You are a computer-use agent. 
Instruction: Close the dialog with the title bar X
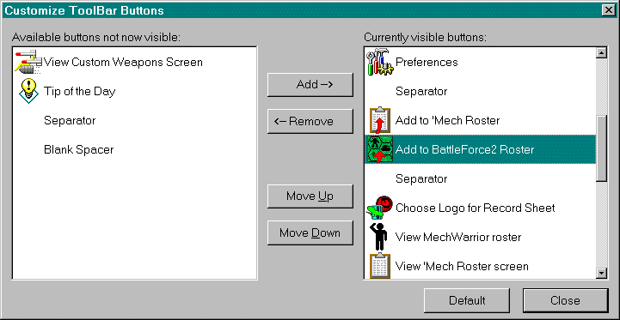[609, 10]
